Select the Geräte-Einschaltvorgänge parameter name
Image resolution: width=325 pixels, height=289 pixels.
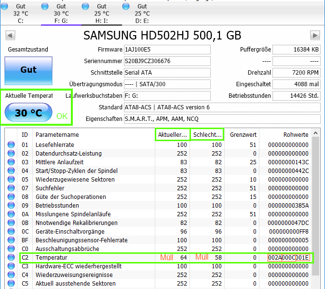(x=70, y=232)
